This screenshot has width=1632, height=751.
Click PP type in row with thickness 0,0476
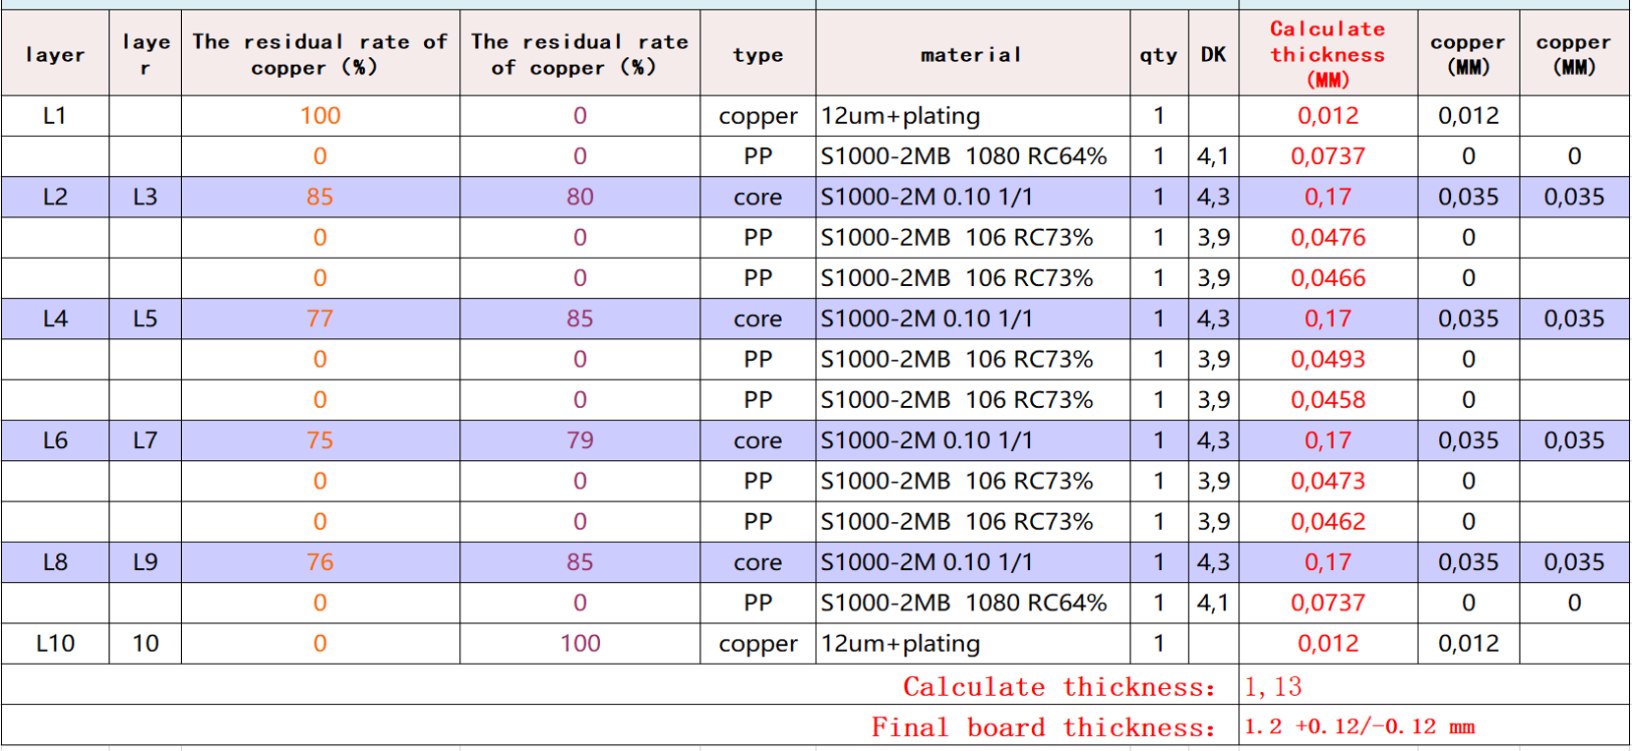(x=757, y=238)
